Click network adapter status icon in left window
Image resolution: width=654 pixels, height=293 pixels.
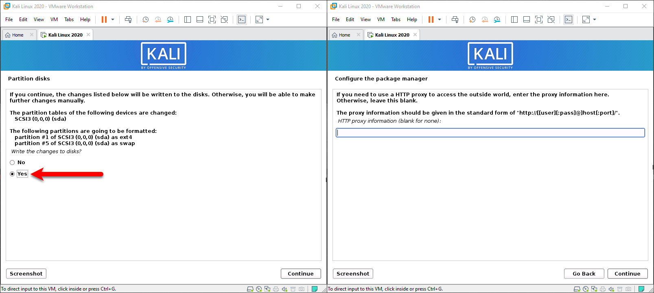267,289
